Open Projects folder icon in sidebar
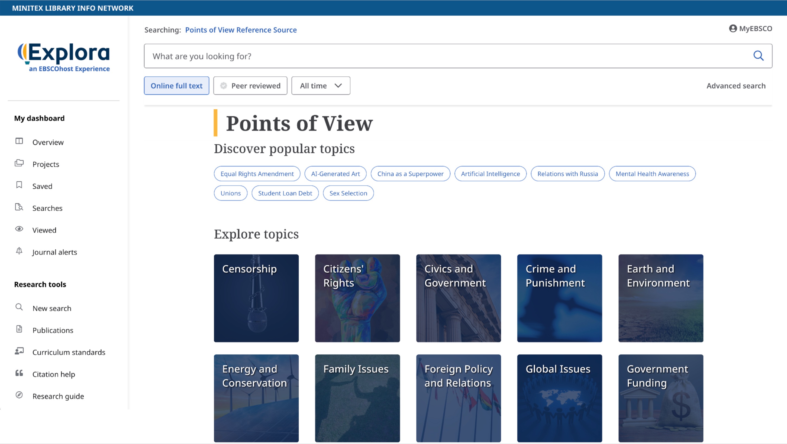This screenshot has height=444, width=787. point(19,163)
